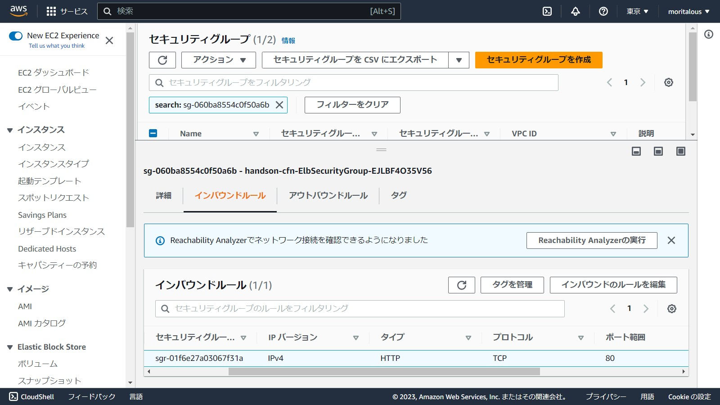Collapse the Elastic Block Store section
Viewport: 720px width, 405px height.
(10, 347)
